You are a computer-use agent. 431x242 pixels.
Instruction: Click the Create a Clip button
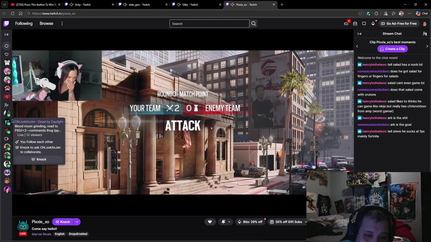392,49
